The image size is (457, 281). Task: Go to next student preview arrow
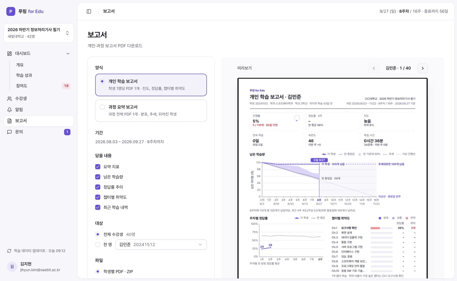click(422, 68)
